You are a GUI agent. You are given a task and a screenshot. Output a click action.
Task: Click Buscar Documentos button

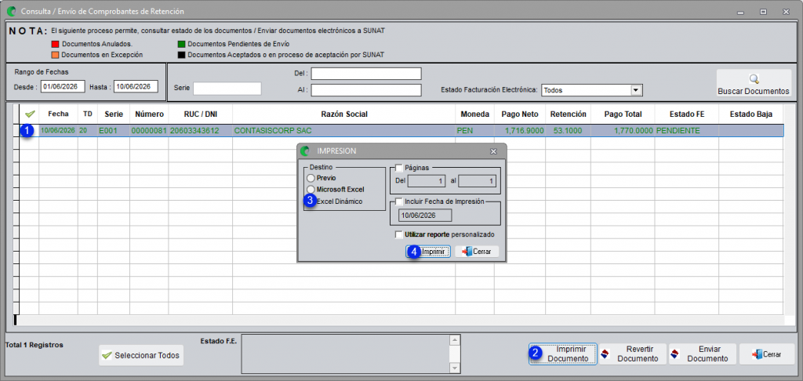754,83
